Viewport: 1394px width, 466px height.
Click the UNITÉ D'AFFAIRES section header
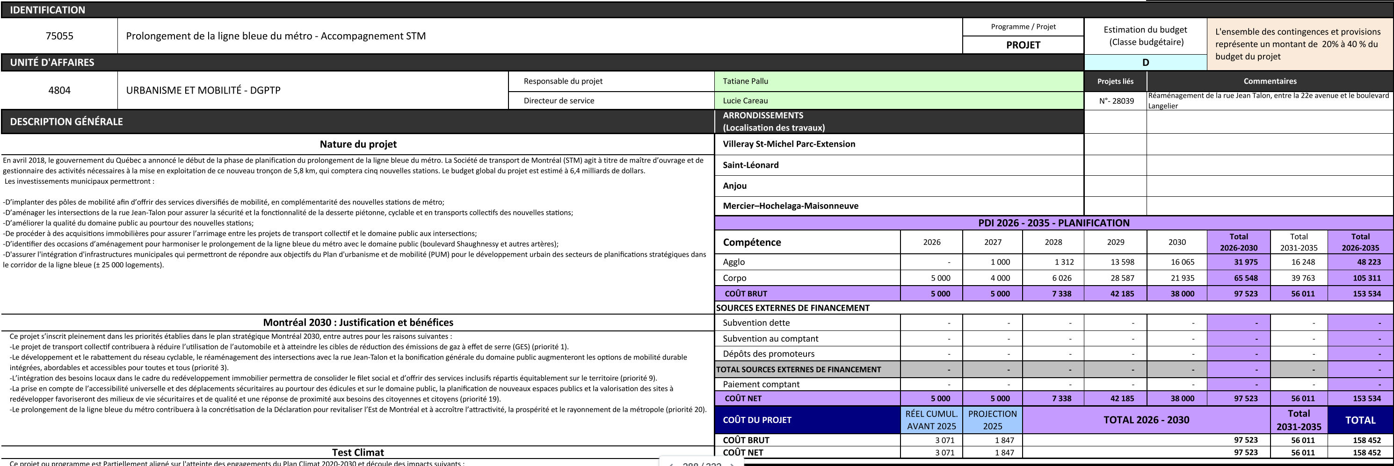(52, 62)
